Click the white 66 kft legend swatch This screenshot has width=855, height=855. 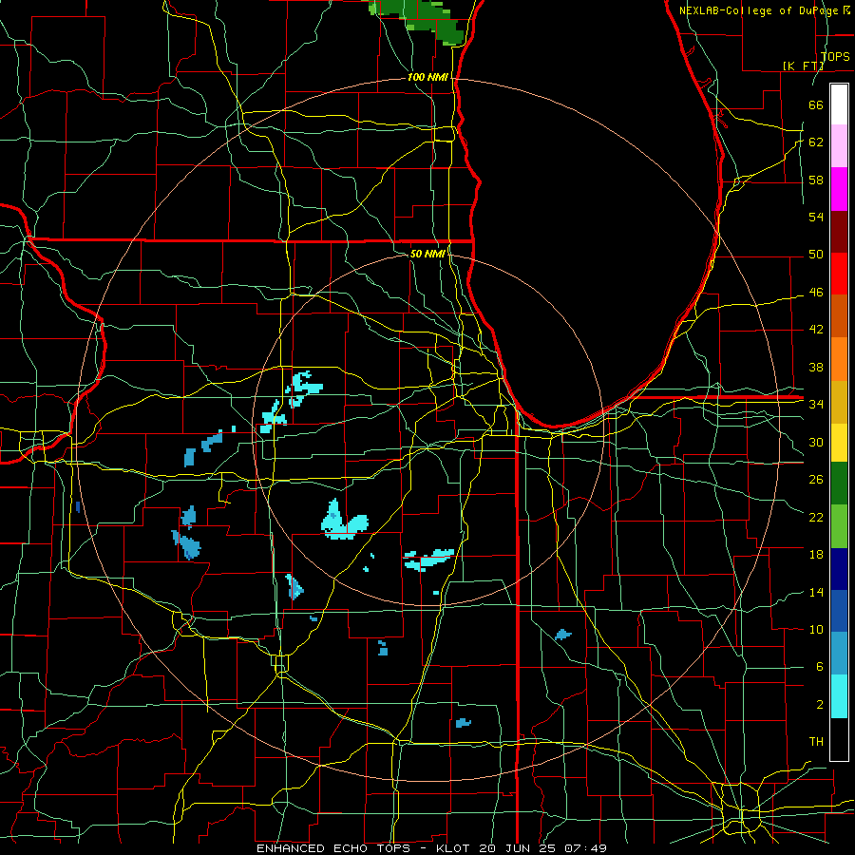[x=839, y=104]
